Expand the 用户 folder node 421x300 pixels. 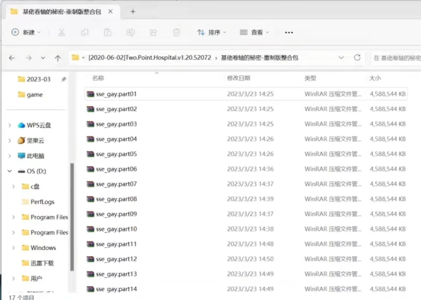[x=14, y=278]
